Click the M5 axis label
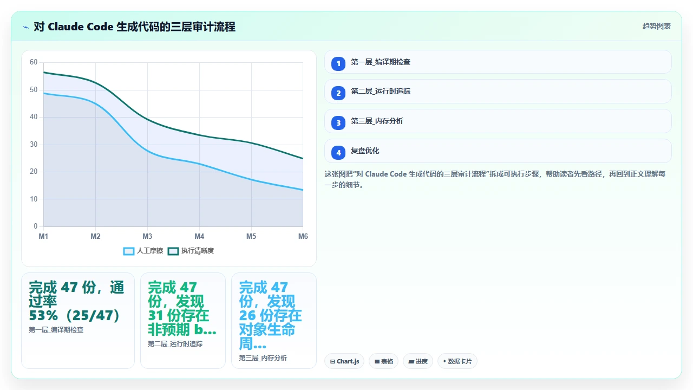Image resolution: width=693 pixels, height=390 pixels. coord(251,237)
